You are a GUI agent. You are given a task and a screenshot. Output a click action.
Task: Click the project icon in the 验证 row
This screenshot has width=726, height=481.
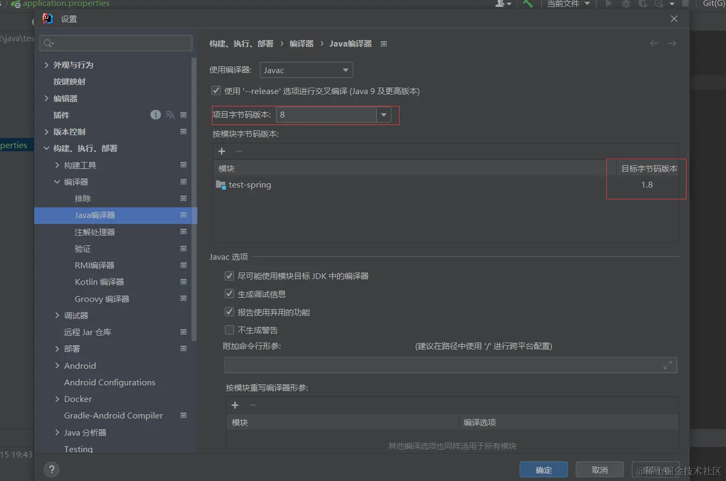183,249
